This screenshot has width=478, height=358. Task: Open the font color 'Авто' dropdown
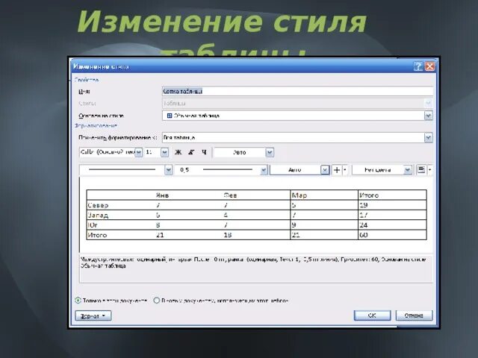point(270,152)
